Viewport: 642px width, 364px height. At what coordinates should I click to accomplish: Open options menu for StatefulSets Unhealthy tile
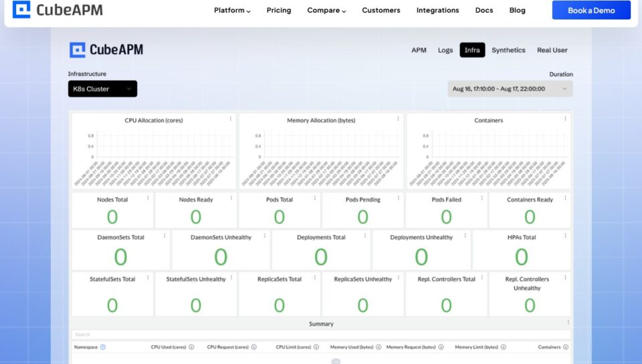tap(231, 277)
